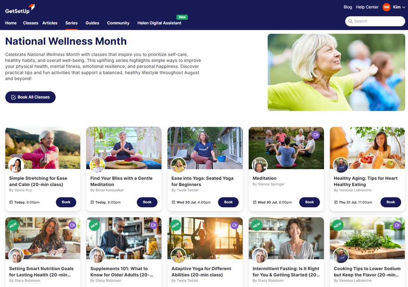Click the NEW badge on Supplements 101 card
This screenshot has width=408, height=287.
pos(94,225)
